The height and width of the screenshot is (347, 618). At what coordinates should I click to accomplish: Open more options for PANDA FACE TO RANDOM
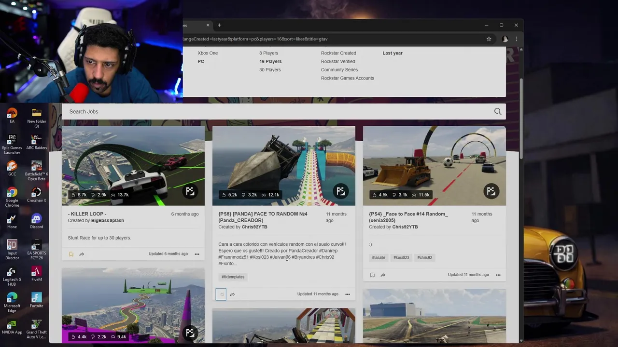point(348,294)
